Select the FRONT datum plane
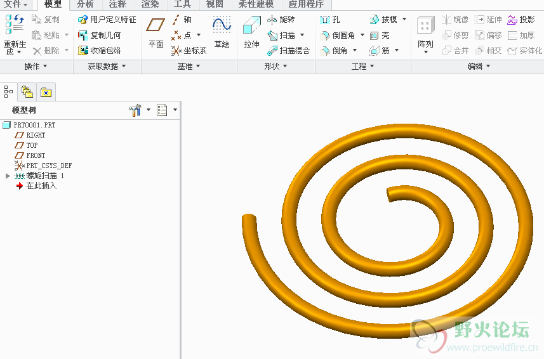 coord(36,155)
